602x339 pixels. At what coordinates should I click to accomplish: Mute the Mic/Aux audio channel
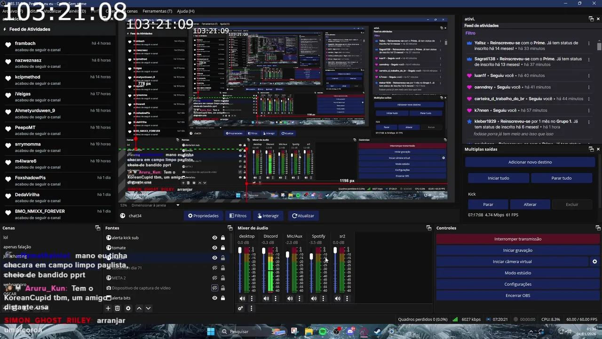(x=290, y=299)
